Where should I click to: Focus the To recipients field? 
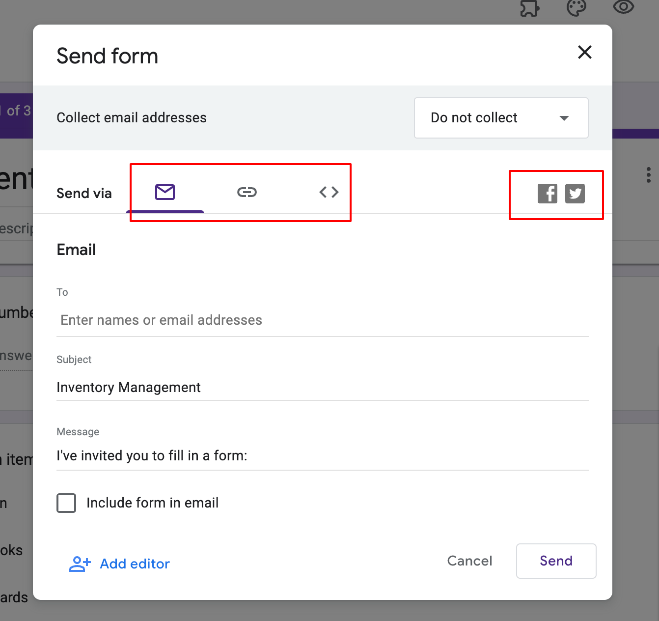pos(322,320)
